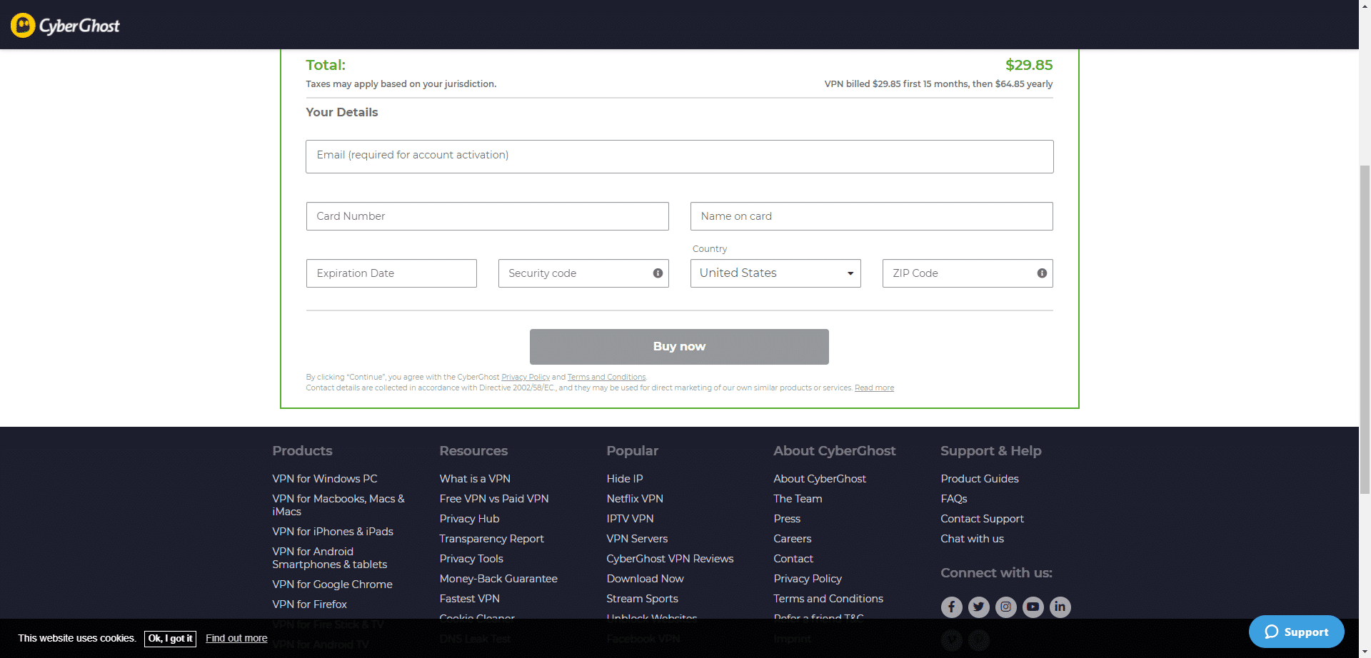Open VPN for iPhones & iPads link
The height and width of the screenshot is (658, 1371).
pos(333,532)
